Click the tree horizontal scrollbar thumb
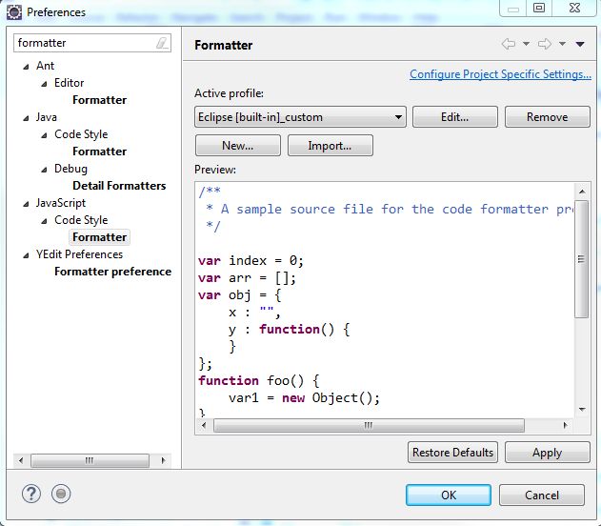The height and width of the screenshot is (526, 601). click(x=90, y=460)
